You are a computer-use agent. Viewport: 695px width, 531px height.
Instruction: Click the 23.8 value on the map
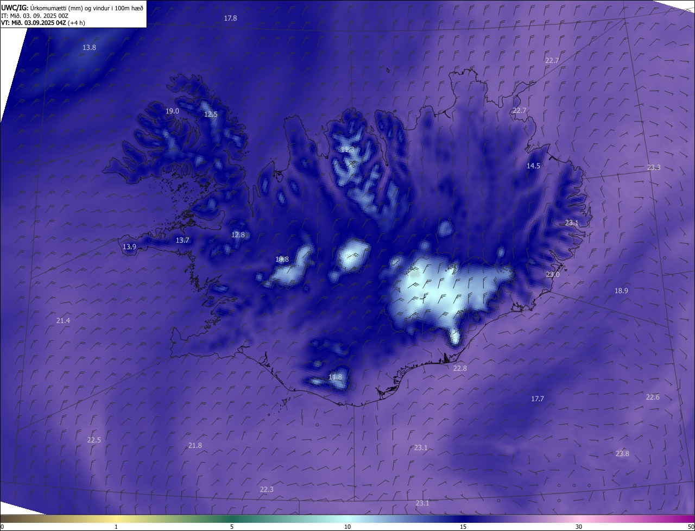(622, 454)
